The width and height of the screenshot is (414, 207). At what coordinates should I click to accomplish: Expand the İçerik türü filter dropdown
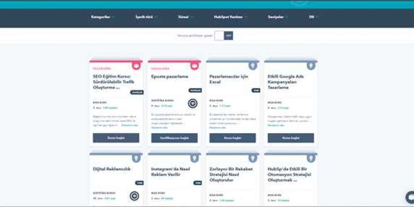pos(146,17)
